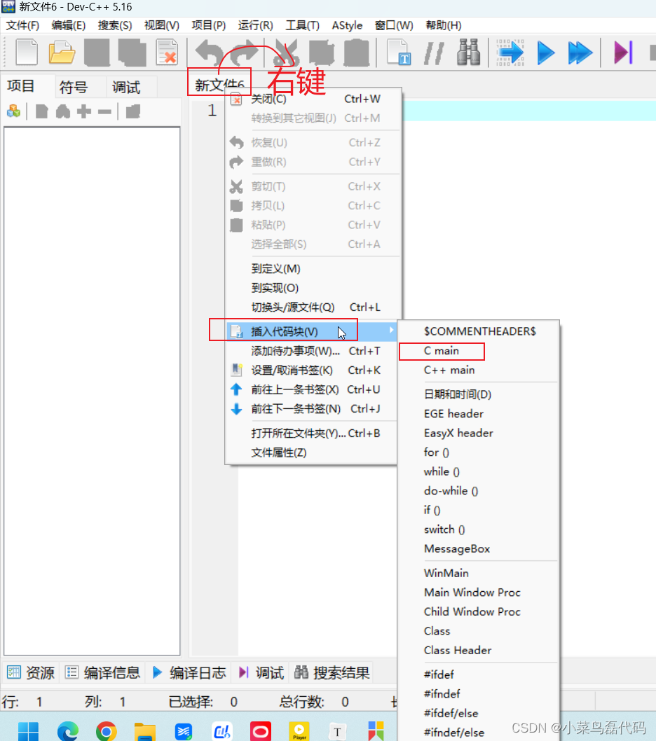This screenshot has height=741, width=656.
Task: Run the program with the blue play icon
Action: (546, 52)
